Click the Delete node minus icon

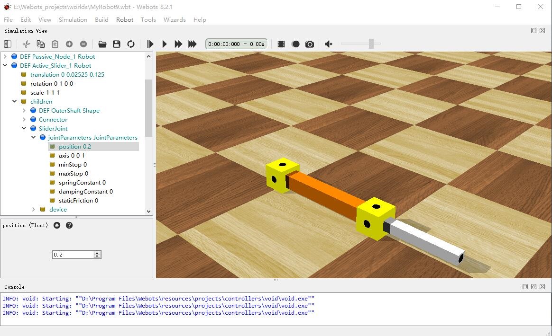[x=83, y=44]
